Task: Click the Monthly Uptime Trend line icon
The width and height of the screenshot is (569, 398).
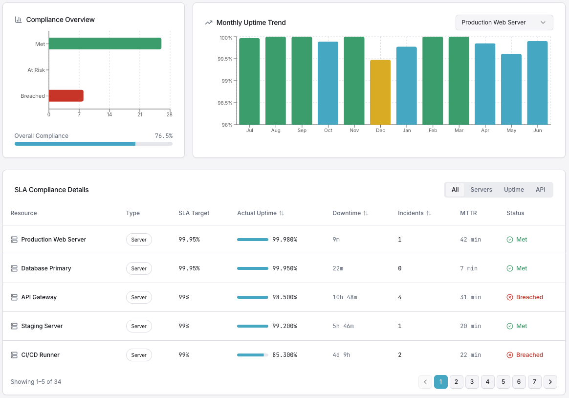Action: tap(209, 22)
